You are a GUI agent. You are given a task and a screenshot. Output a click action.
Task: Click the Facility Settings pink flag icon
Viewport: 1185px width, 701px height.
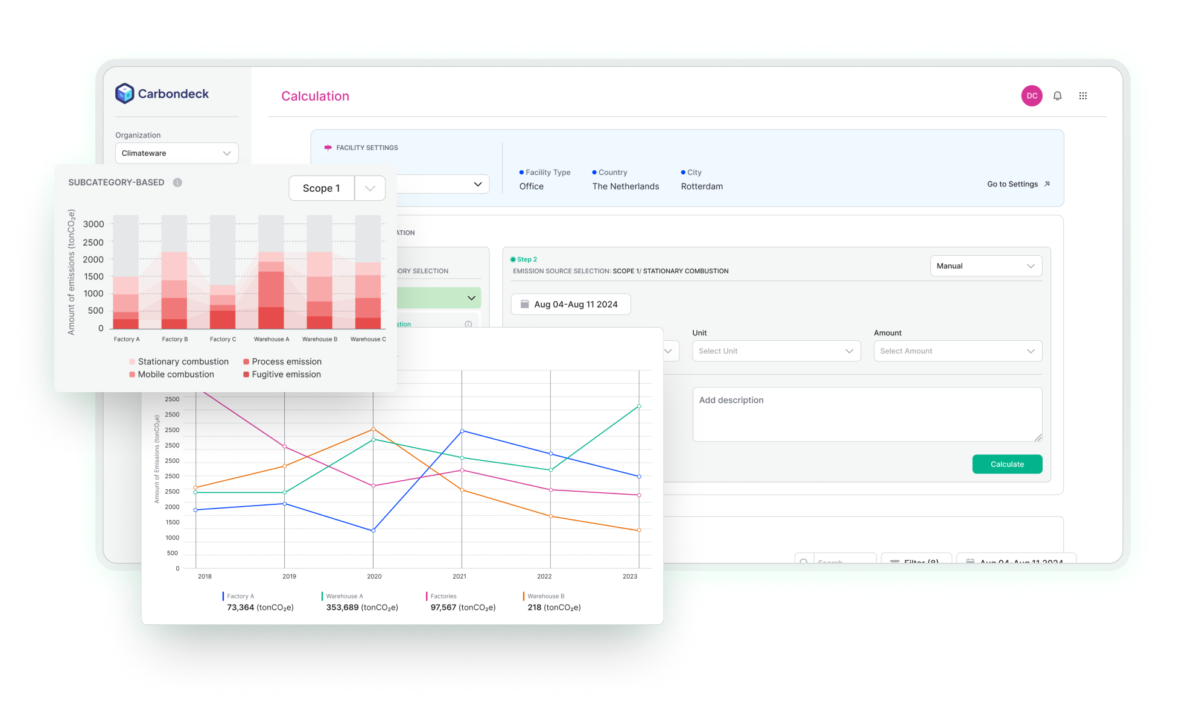328,148
